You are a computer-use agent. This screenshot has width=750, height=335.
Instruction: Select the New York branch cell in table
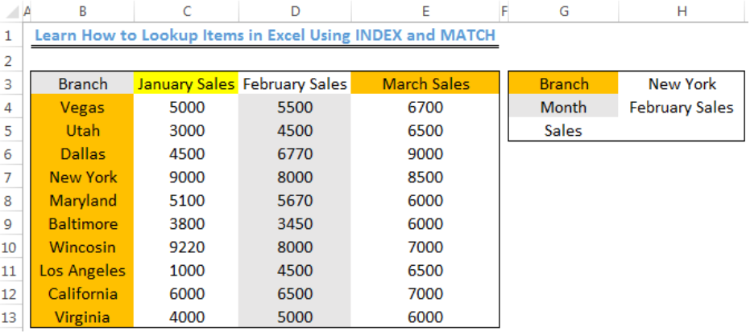coord(83,178)
